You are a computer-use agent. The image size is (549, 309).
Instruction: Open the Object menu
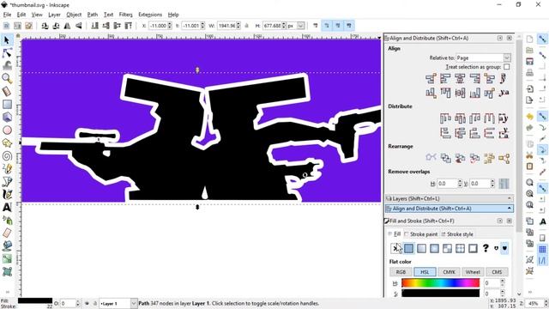tap(74, 15)
